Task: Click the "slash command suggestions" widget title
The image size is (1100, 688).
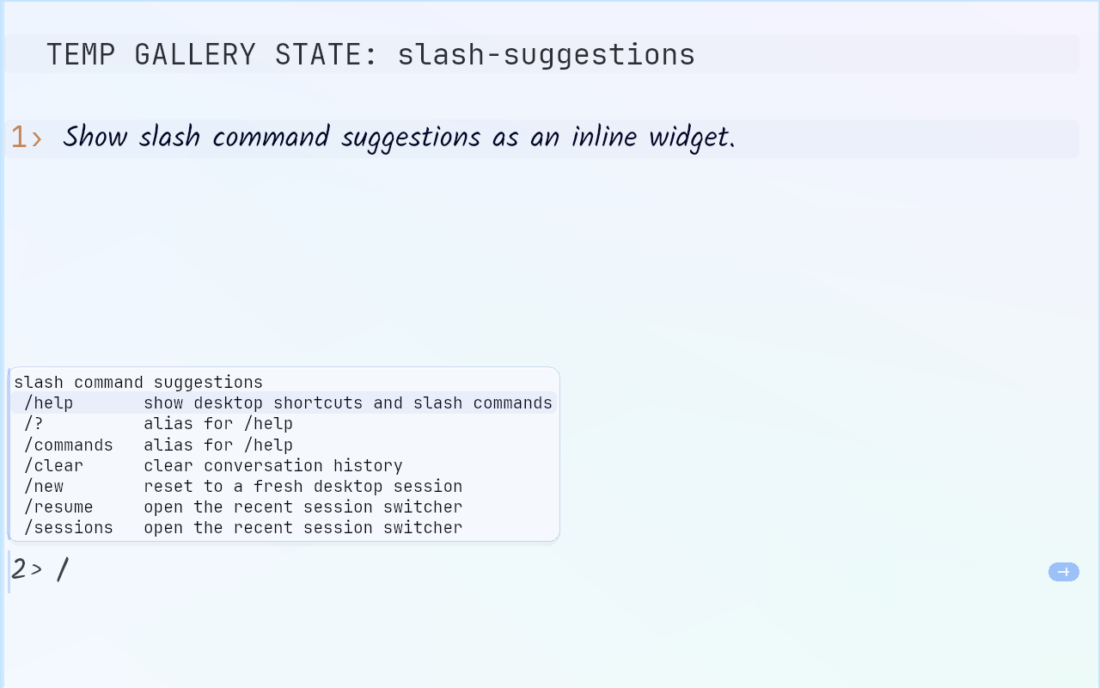Action: [138, 382]
